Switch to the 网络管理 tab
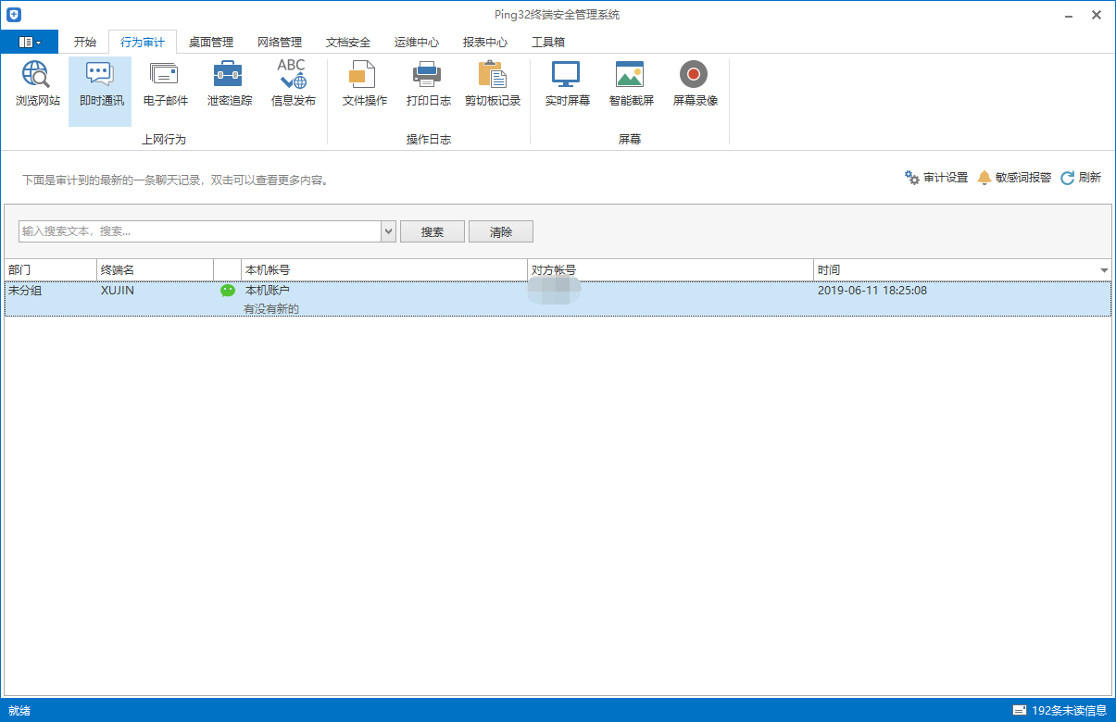The width and height of the screenshot is (1116, 722). [280, 42]
